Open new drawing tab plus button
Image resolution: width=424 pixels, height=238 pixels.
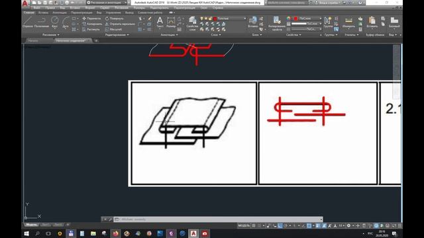tap(96, 41)
